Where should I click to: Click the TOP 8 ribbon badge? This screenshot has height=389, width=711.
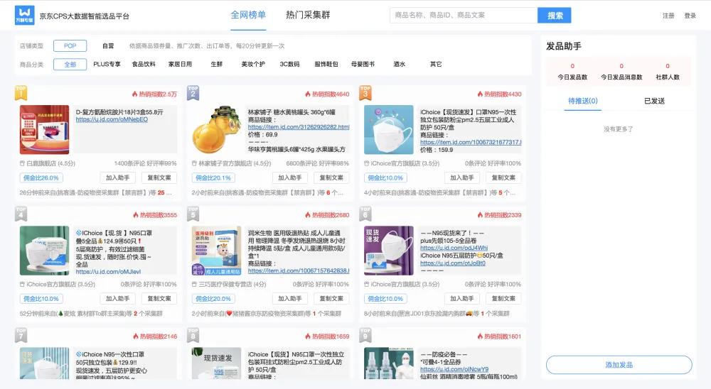(x=193, y=335)
